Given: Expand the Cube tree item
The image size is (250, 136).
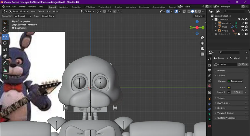Looking at the screenshot, I should click(x=216, y=27).
